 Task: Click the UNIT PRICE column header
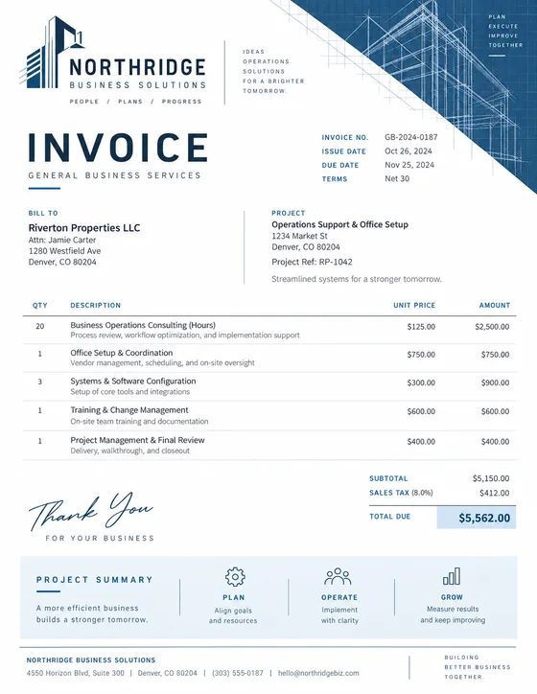click(414, 306)
